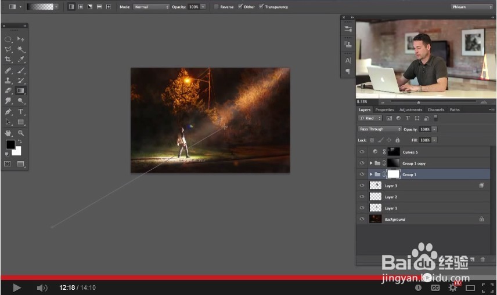Hide Layer 3 via eye icon
This screenshot has width=497, height=295.
click(x=362, y=185)
